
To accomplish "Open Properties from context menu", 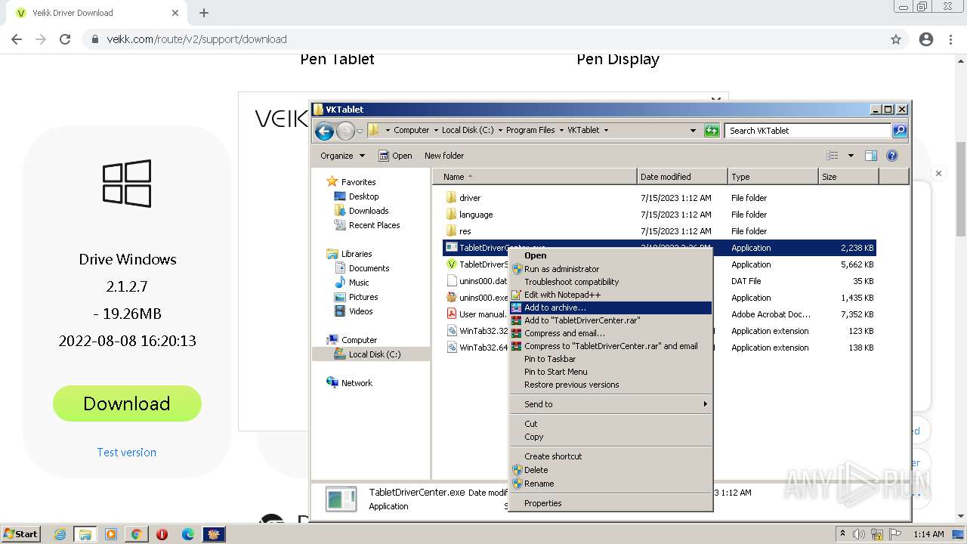I will pyautogui.click(x=610, y=503).
